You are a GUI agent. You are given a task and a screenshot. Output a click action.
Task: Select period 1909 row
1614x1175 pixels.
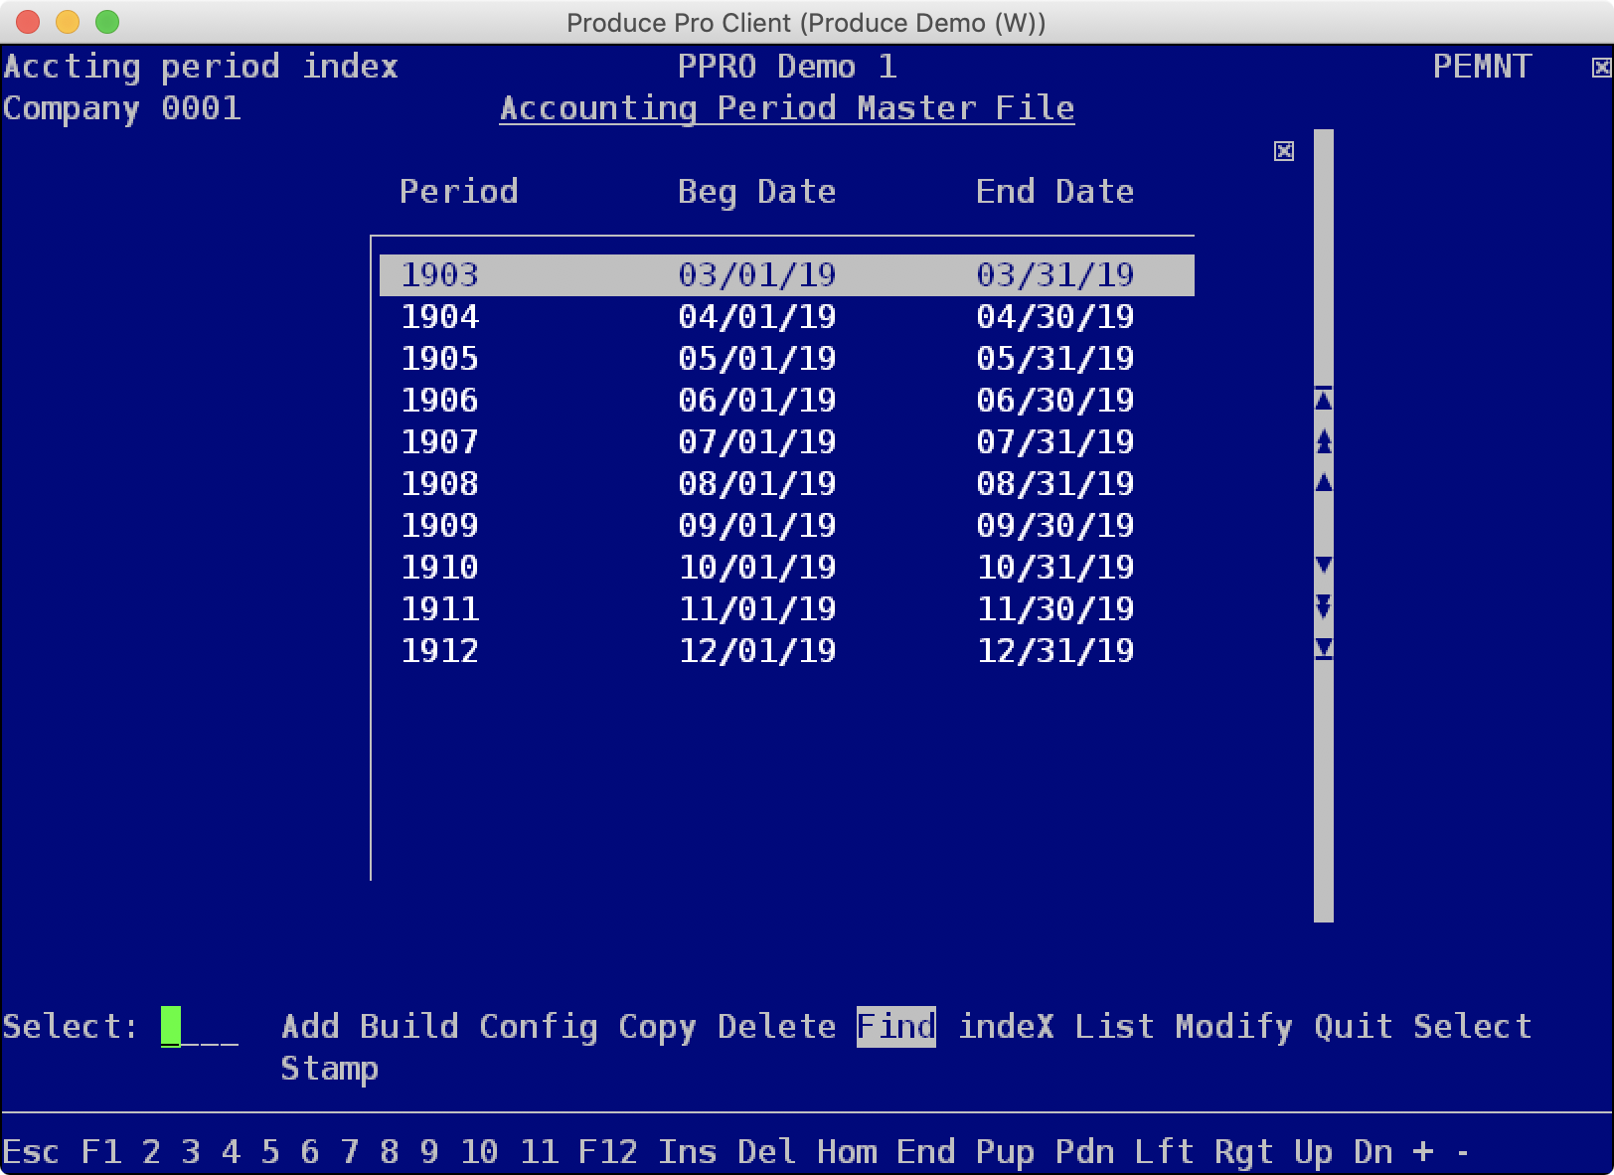(787, 526)
